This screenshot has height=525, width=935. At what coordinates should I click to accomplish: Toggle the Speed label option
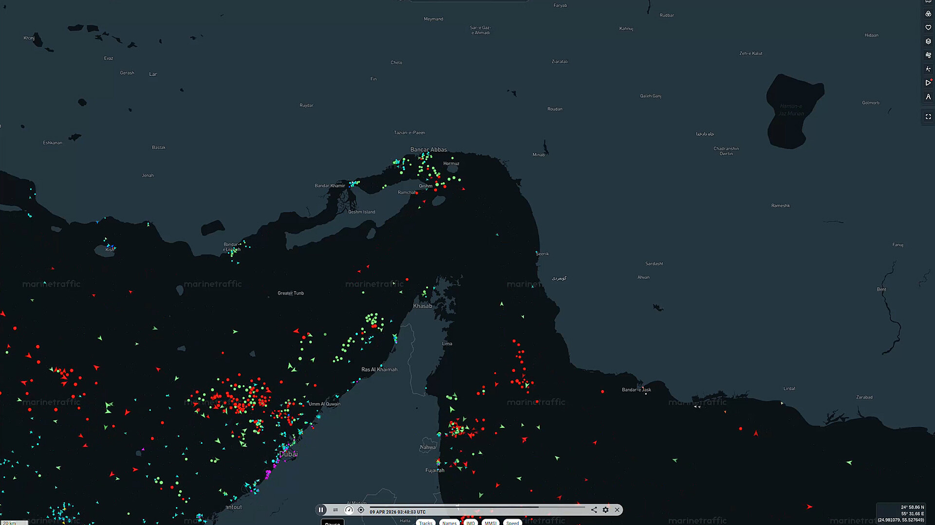point(512,523)
